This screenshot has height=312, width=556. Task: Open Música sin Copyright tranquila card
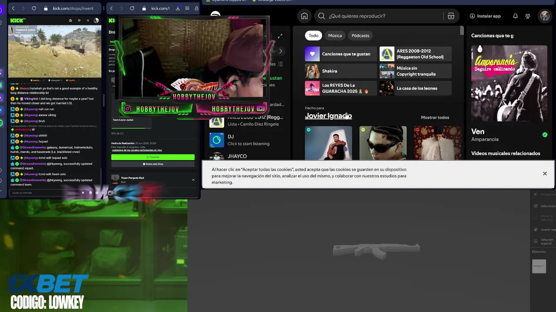click(x=415, y=71)
